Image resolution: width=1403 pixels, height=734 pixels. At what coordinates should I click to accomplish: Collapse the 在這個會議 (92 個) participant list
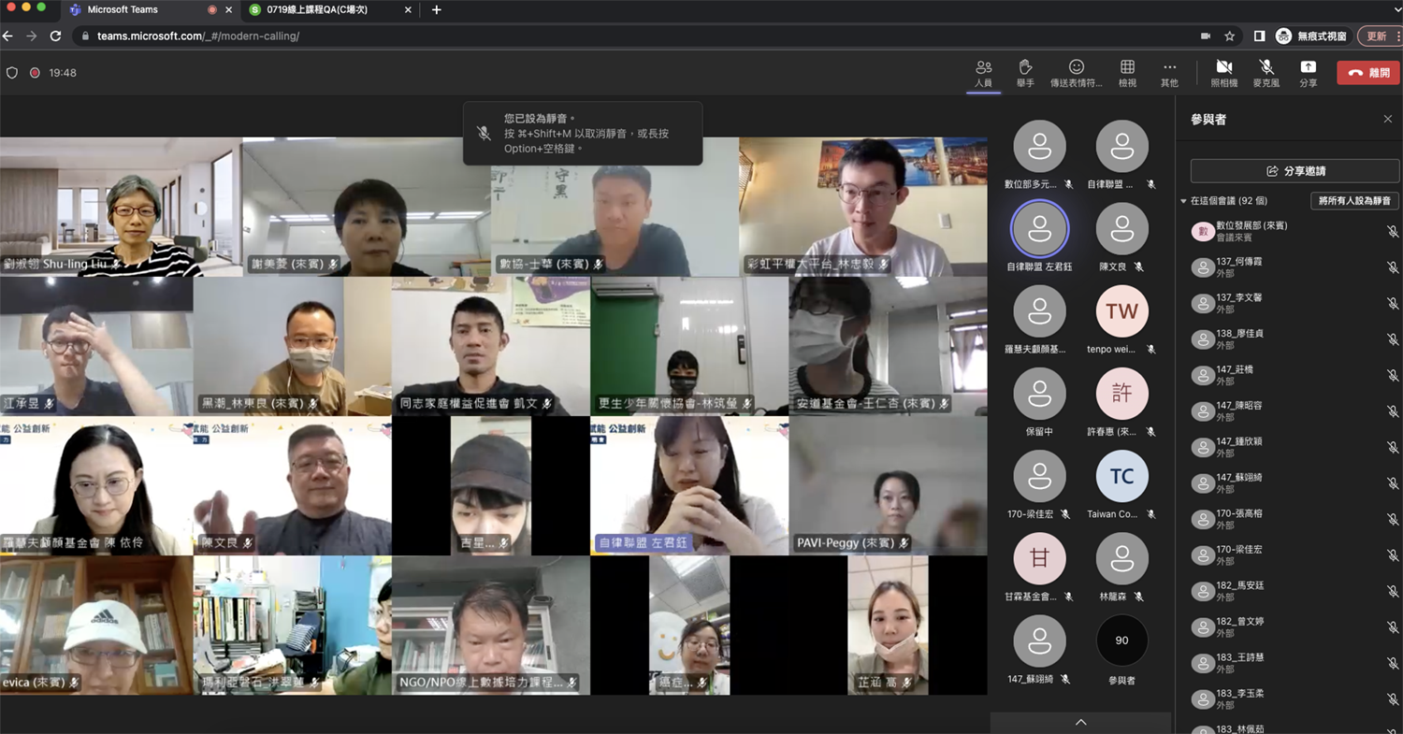1183,201
